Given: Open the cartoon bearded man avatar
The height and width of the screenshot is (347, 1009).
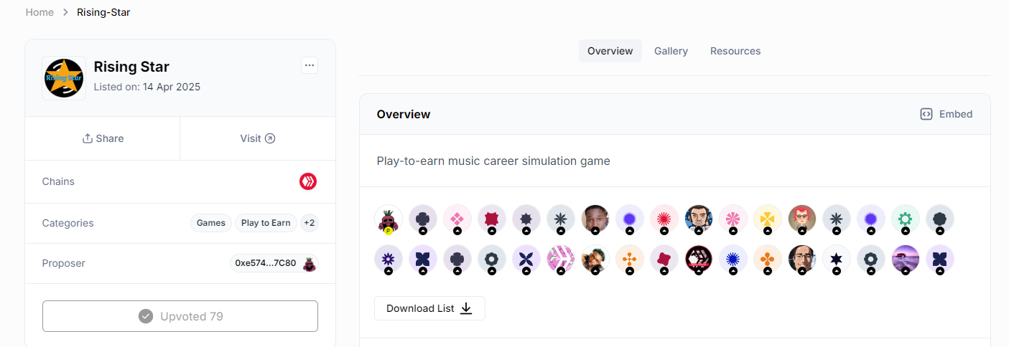Looking at the screenshot, I should pos(699,219).
